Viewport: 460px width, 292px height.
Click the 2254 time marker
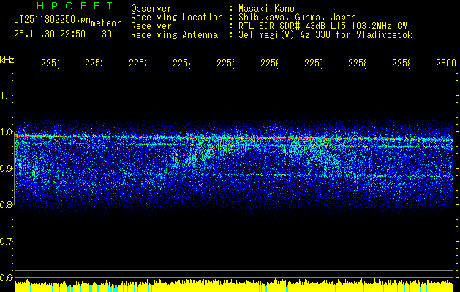pyautogui.click(x=181, y=63)
